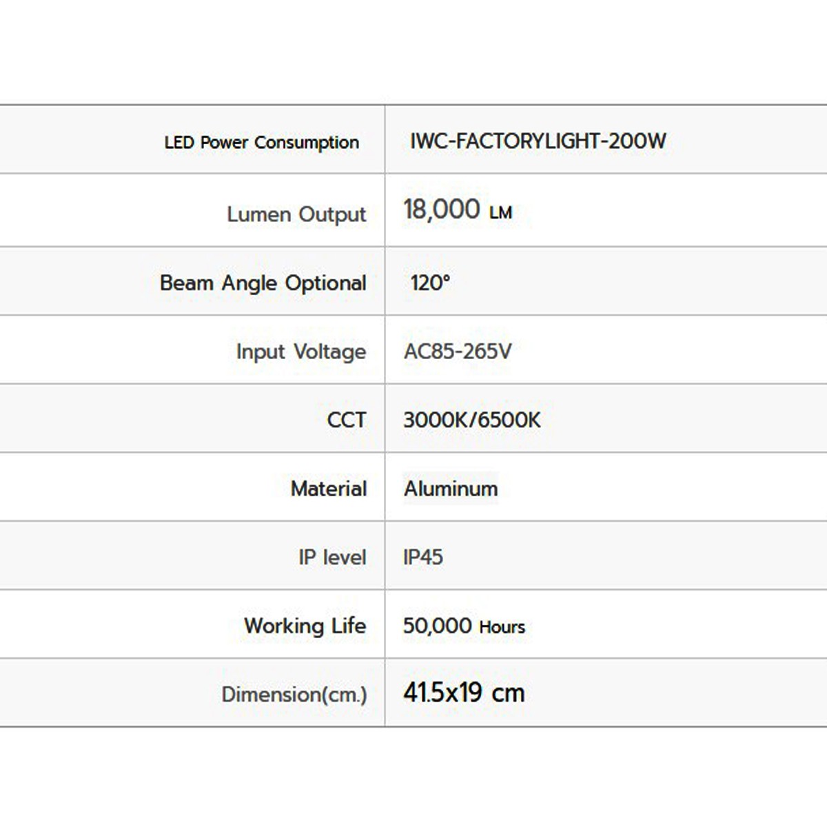Click the Material row label

[328, 489]
